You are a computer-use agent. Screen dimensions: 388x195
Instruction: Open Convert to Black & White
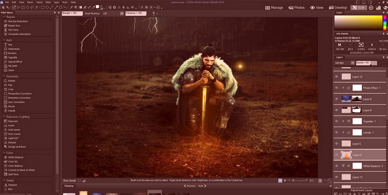[x=19, y=170]
